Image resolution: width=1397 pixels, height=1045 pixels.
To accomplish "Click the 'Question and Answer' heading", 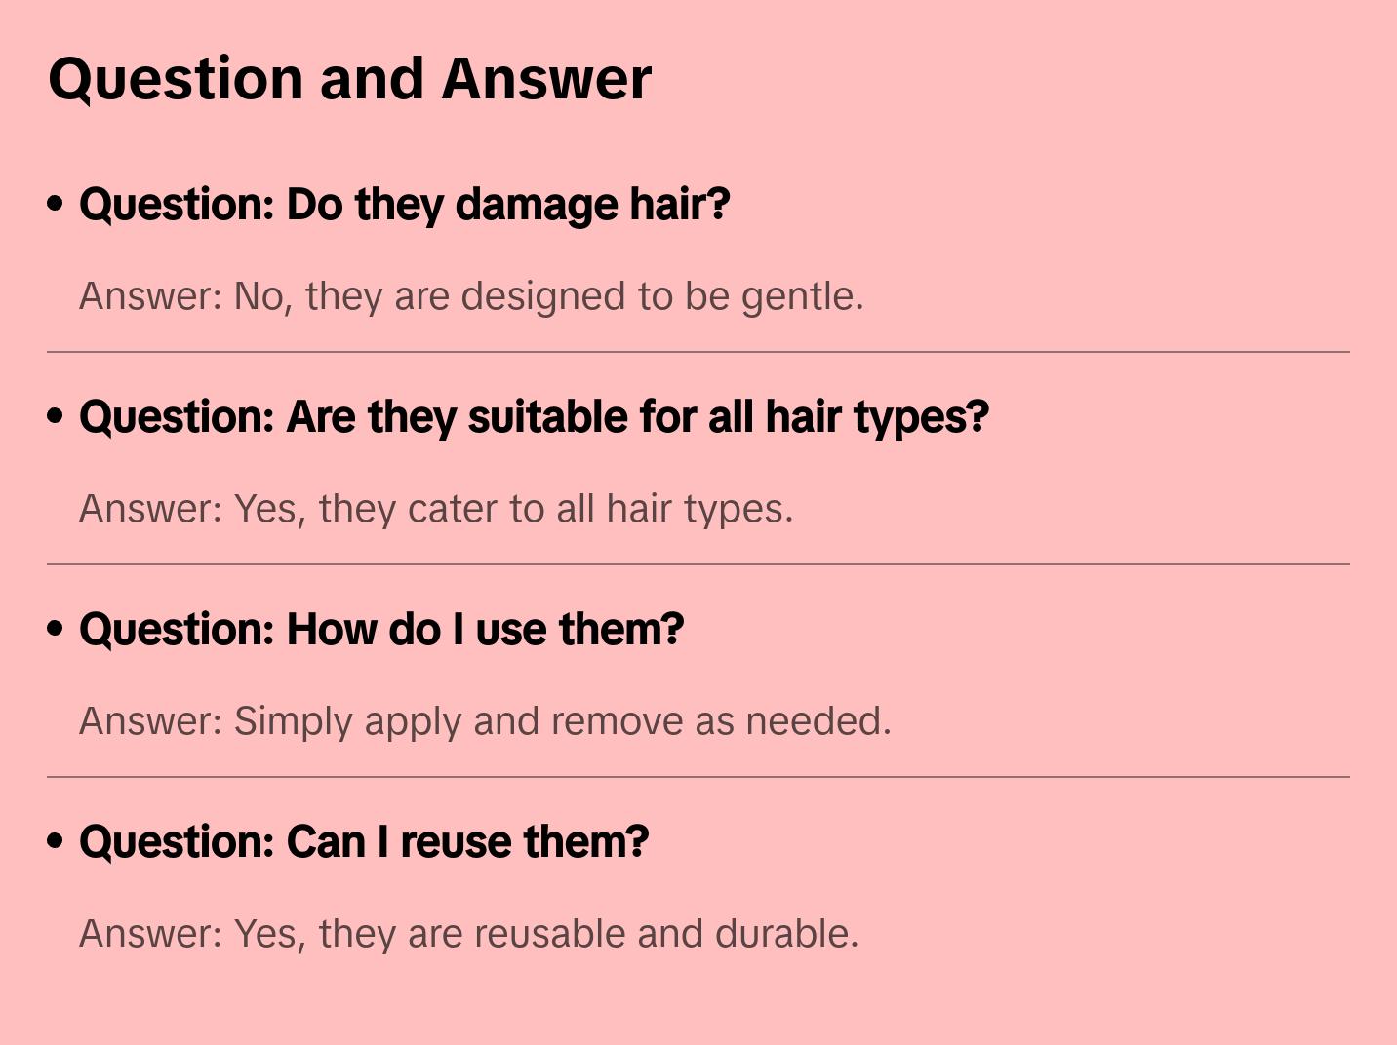I will click(x=349, y=78).
